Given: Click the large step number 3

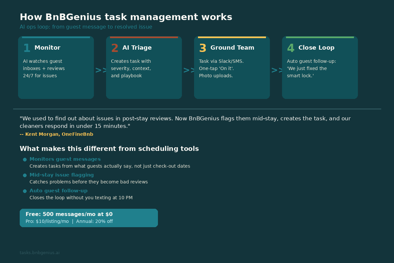Looking at the screenshot, I should pyautogui.click(x=203, y=48).
